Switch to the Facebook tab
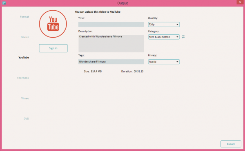The height and width of the screenshot is (151, 245). coord(23,78)
